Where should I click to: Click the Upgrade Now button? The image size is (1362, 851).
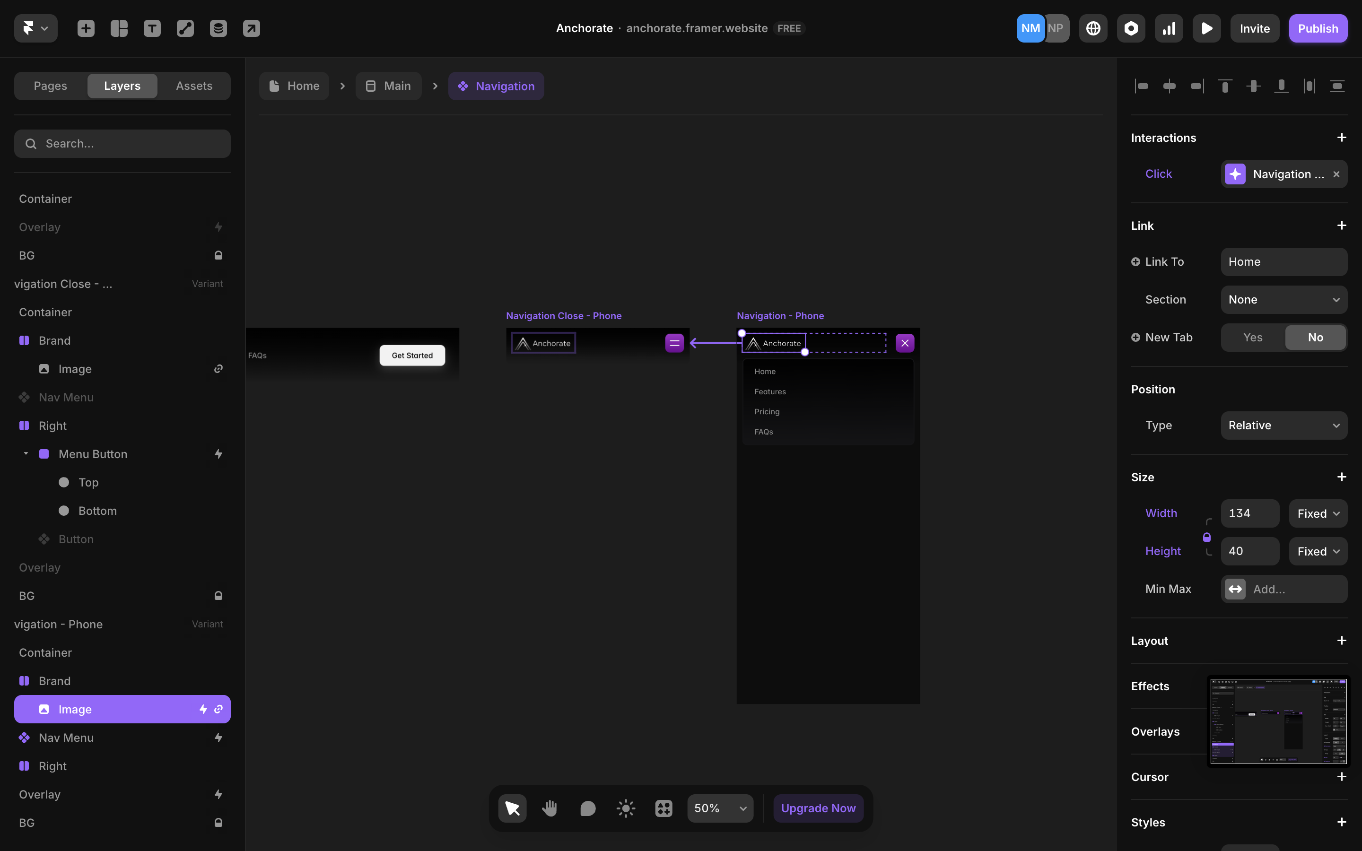click(x=818, y=808)
